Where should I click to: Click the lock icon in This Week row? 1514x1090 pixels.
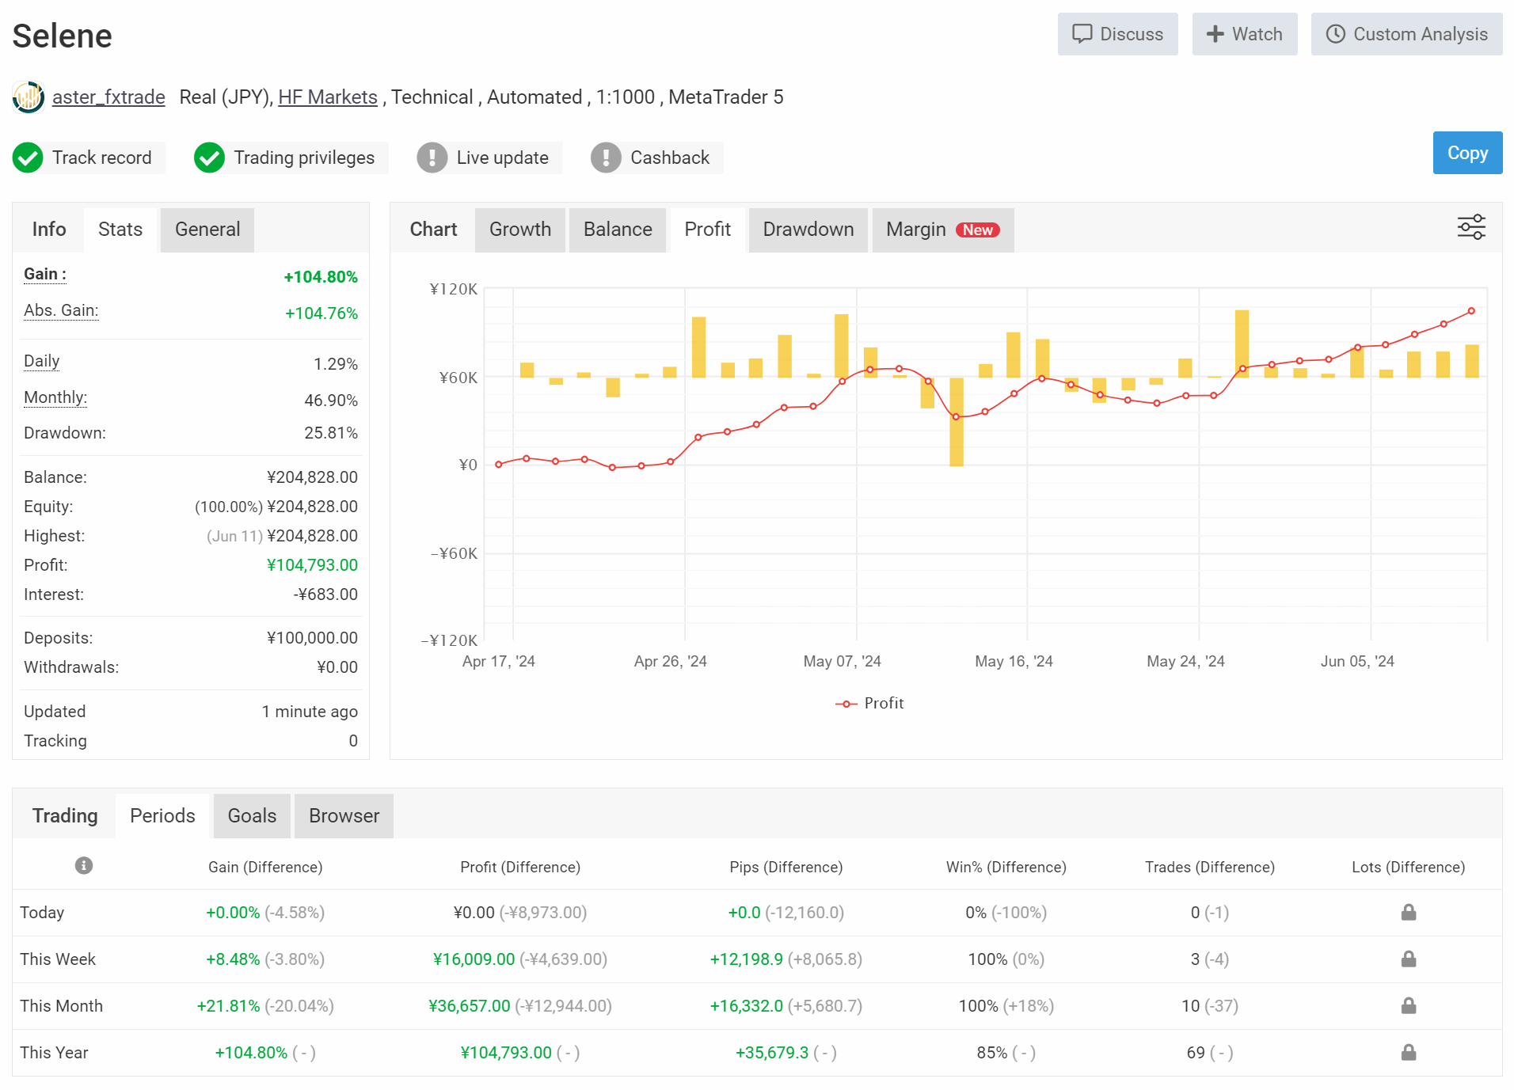(x=1408, y=959)
